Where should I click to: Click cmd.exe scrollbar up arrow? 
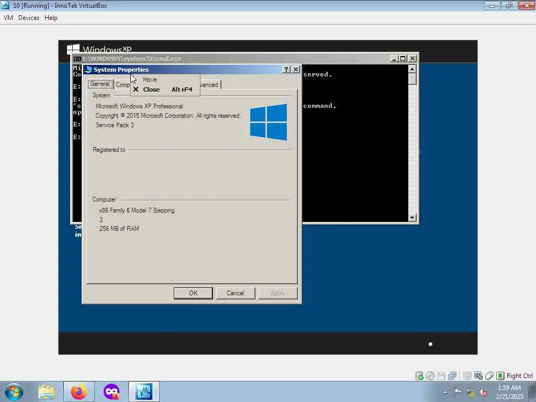[412, 69]
